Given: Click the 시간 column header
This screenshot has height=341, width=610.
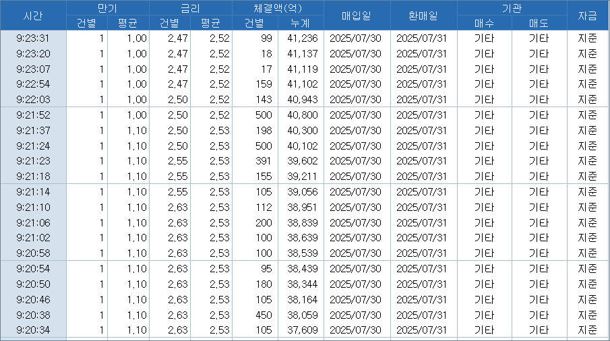Looking at the screenshot, I should pos(33,15).
